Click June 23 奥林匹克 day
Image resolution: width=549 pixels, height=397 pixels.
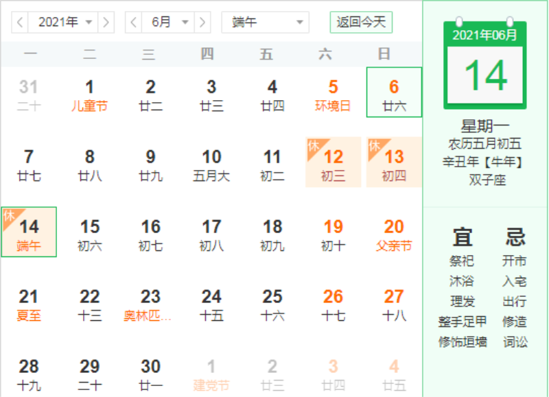(x=150, y=302)
